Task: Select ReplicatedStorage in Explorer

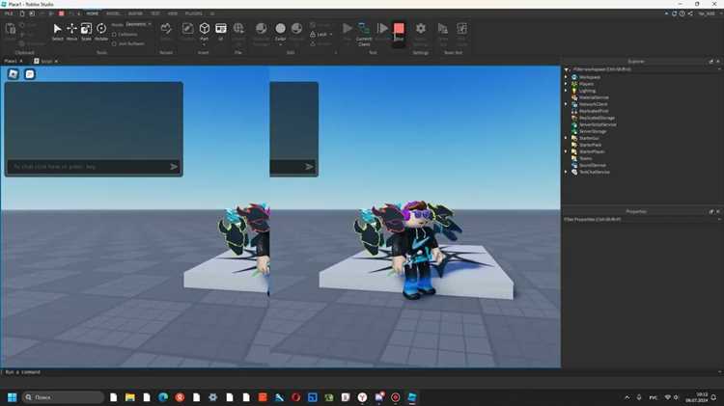Action: pyautogui.click(x=597, y=118)
